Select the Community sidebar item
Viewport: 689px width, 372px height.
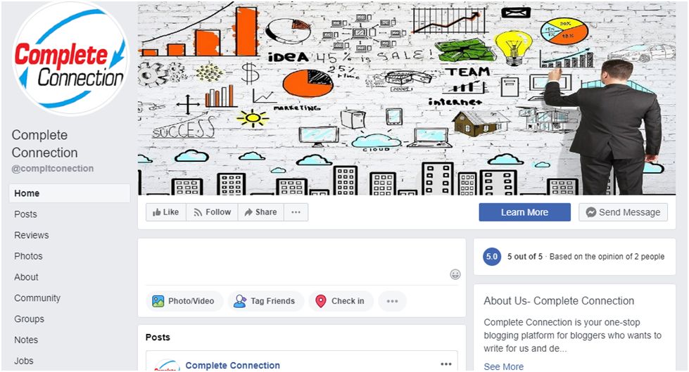coord(37,297)
